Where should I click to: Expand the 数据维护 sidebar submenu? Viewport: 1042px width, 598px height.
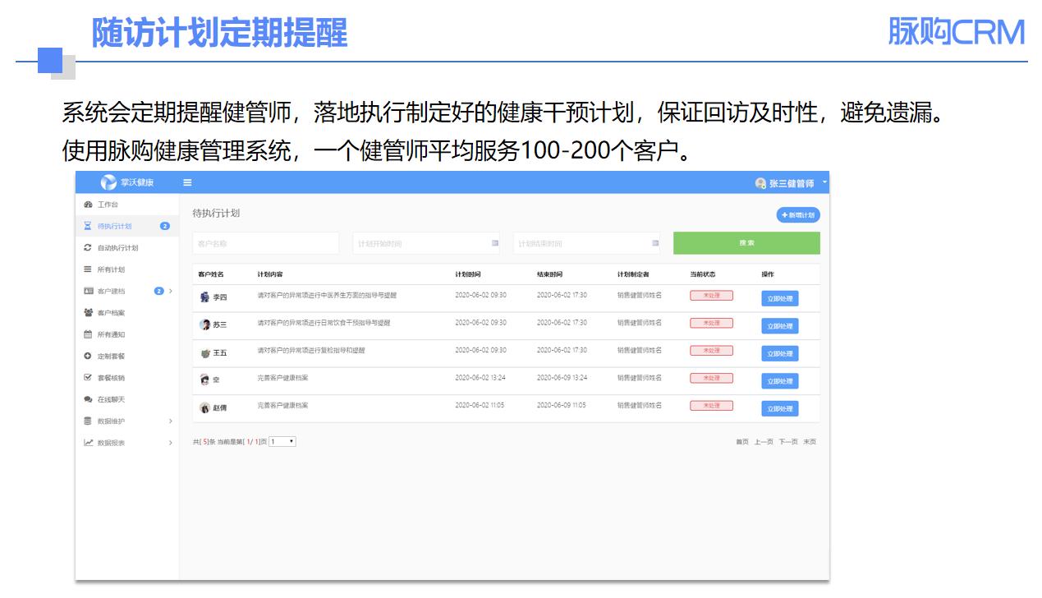click(x=171, y=421)
